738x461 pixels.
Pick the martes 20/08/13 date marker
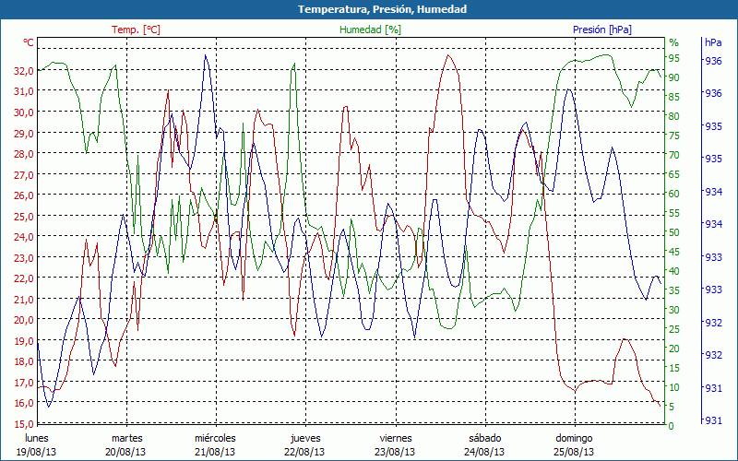126,444
